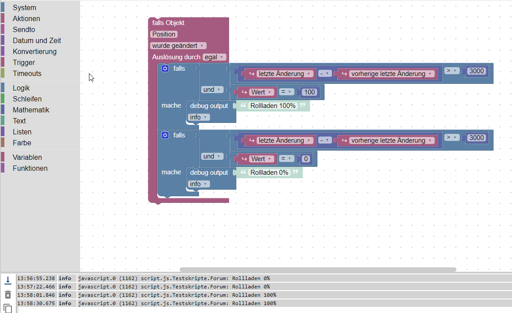Open the Farbe block category
512x313 pixels.
[x=22, y=143]
